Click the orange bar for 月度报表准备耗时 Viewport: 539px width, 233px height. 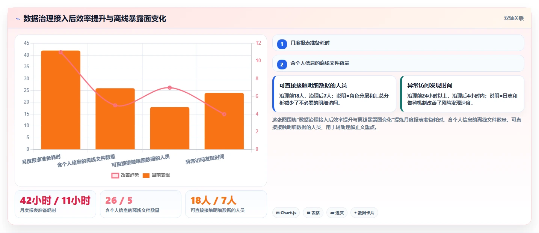click(x=60, y=100)
